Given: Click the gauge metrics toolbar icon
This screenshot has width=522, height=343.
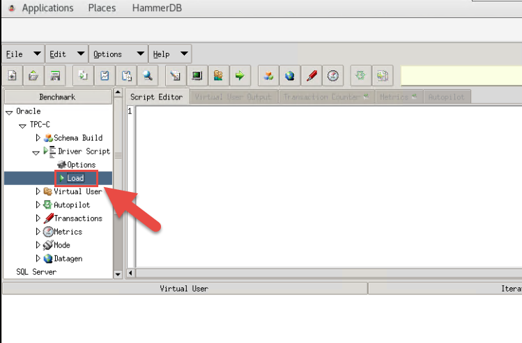Looking at the screenshot, I should [333, 76].
